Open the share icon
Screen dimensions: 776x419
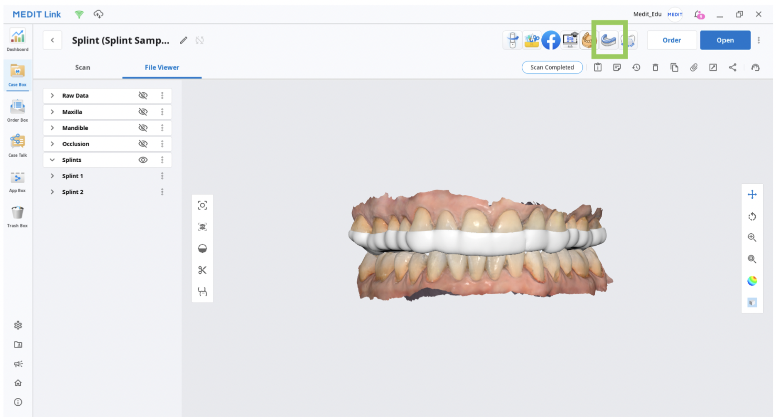[x=733, y=67]
